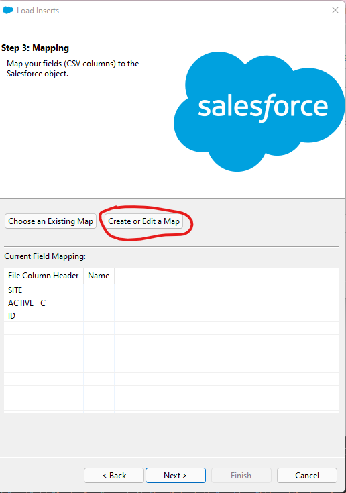
Task: Select the ID row in mapping table
Action: coord(171,315)
